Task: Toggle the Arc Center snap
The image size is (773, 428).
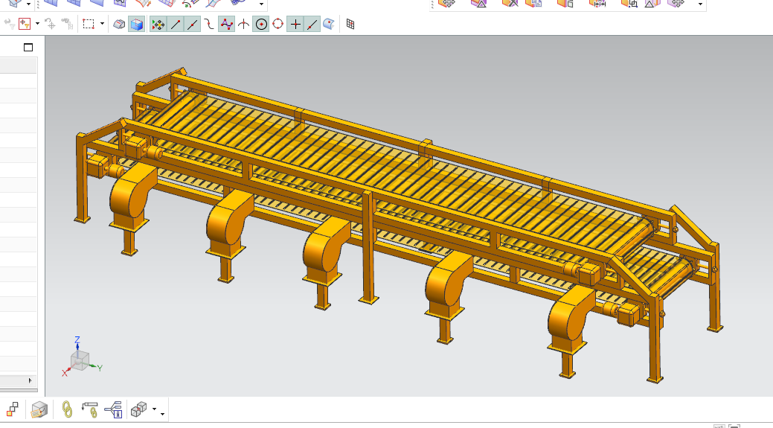Action: coord(261,24)
